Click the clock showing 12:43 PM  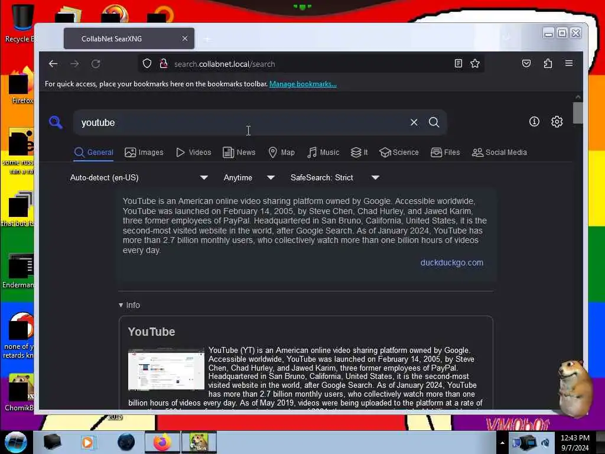(575, 438)
